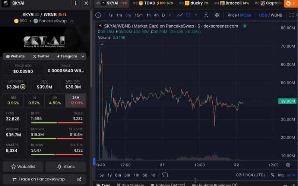This screenshot has width=298, height=186.
Task: Click the blue left-edge chart scroll handle
Action: pos(94,161)
